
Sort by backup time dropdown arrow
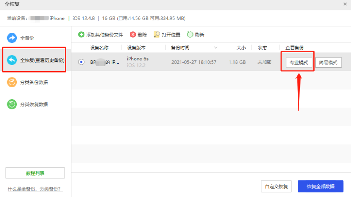coord(216,48)
